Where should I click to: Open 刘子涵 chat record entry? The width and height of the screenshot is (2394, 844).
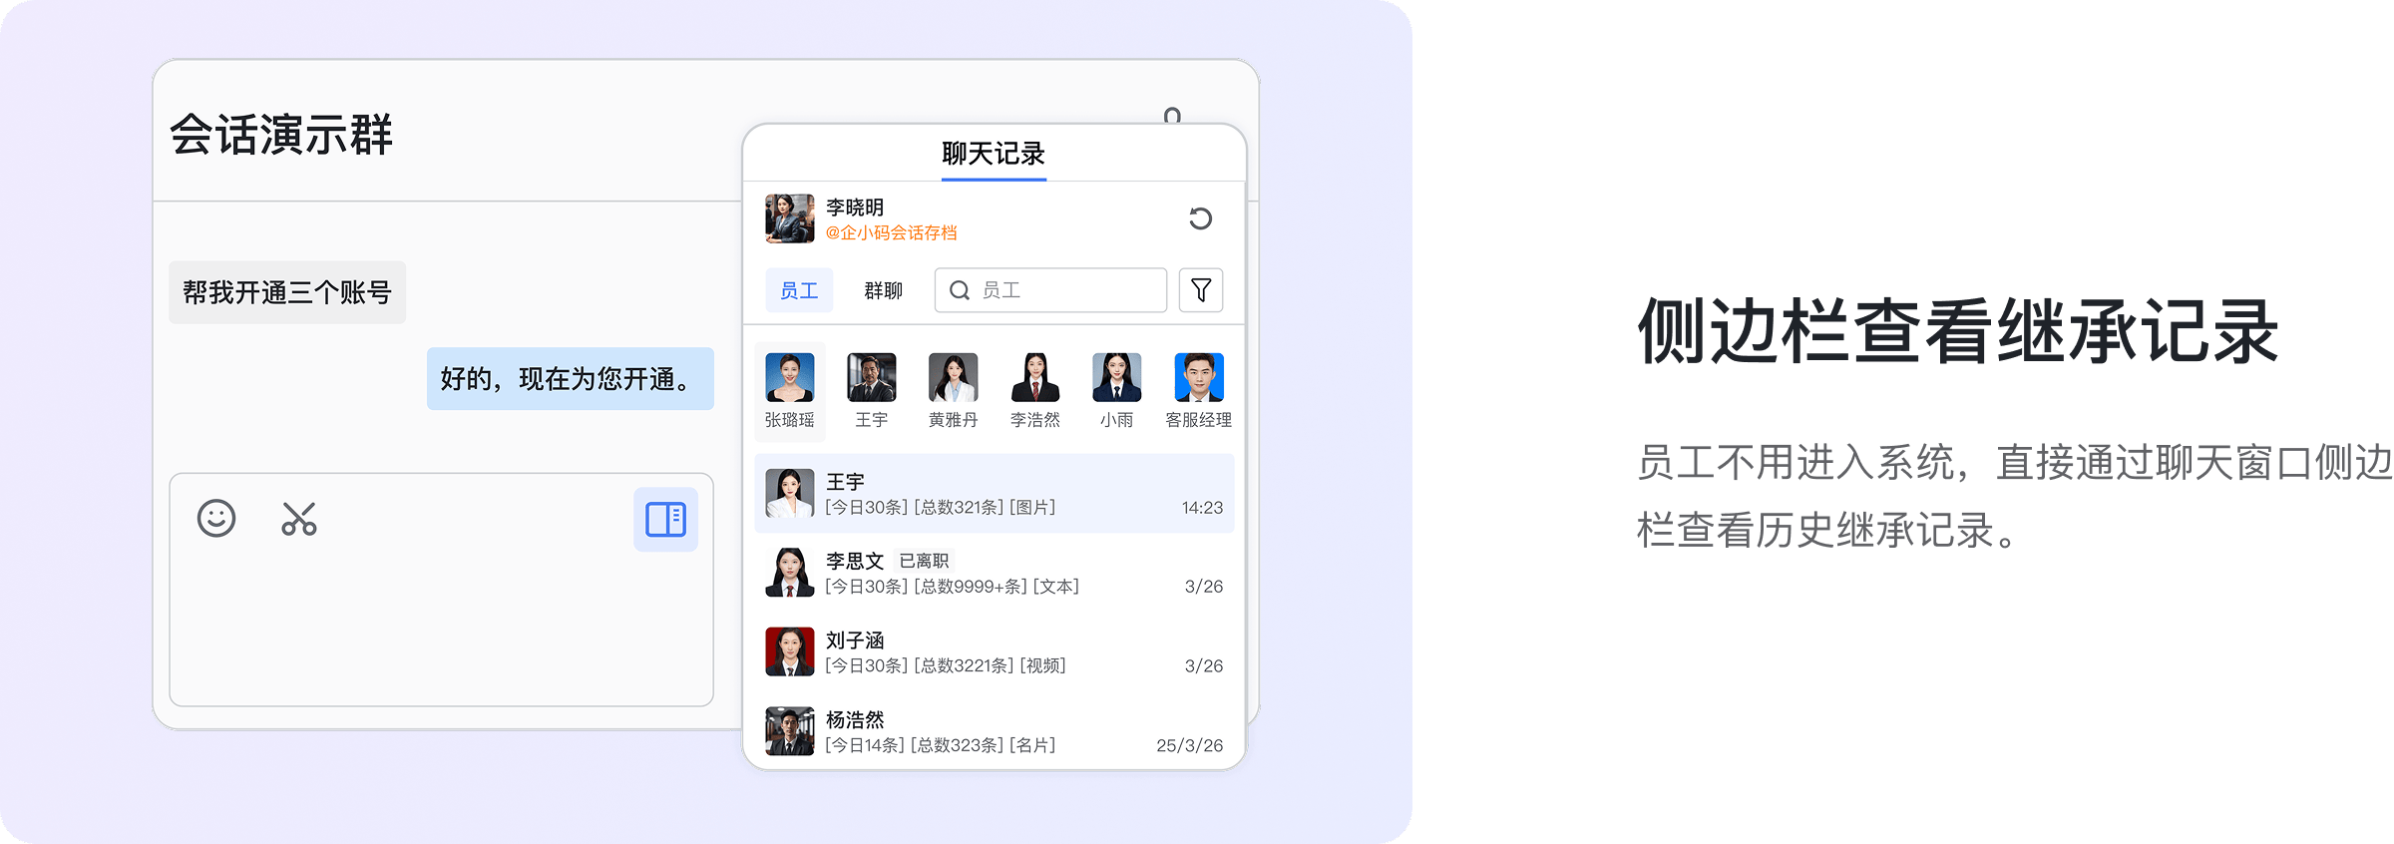click(994, 652)
